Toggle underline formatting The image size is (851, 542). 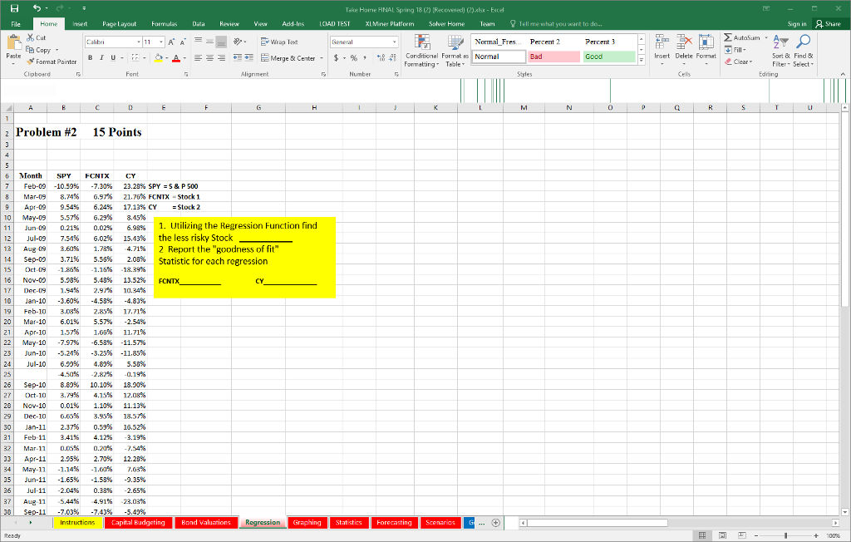[113, 57]
